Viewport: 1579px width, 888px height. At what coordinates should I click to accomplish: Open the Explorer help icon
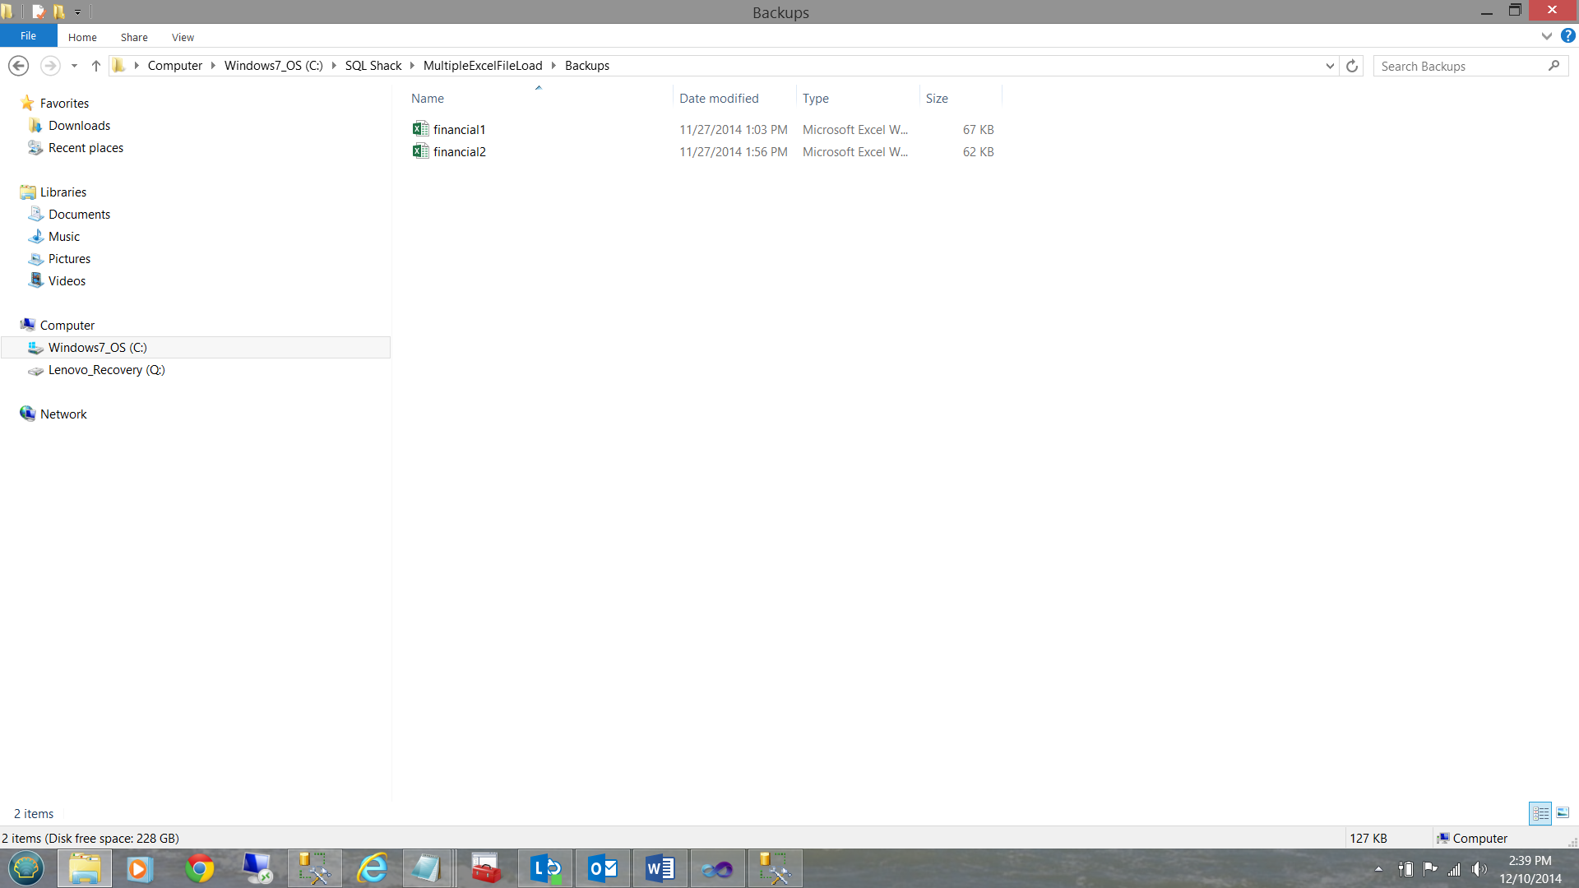[x=1567, y=36]
